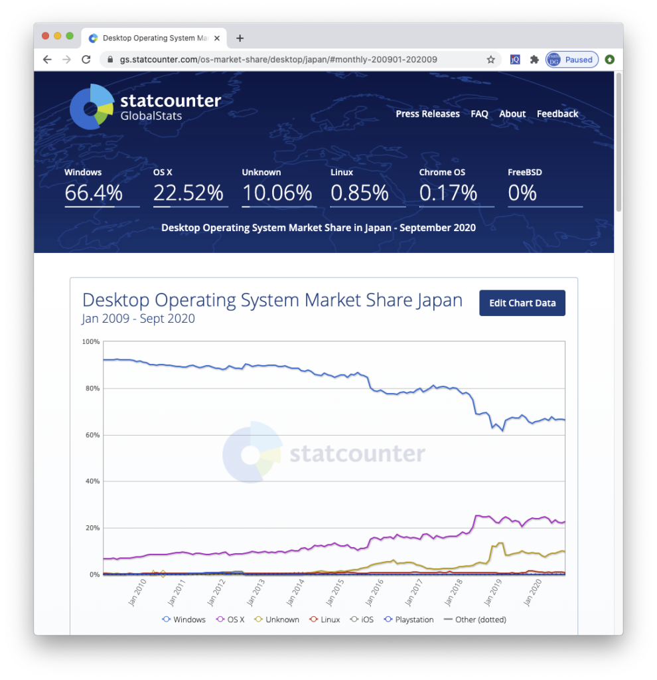Toggle the Windows series in chart legend

click(x=184, y=620)
